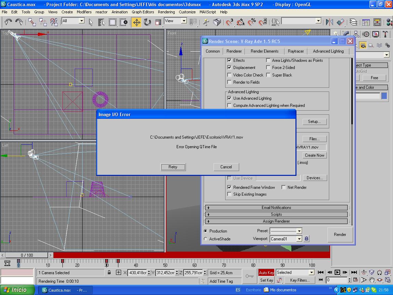This screenshot has width=393, height=295.
Task: Toggle the Spinner Snap icon
Action: click(263, 22)
